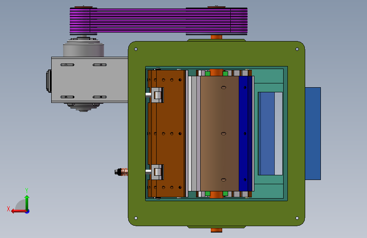Select the purple ribbed drive belt
Screen dimensions: 367x238
coord(158,21)
